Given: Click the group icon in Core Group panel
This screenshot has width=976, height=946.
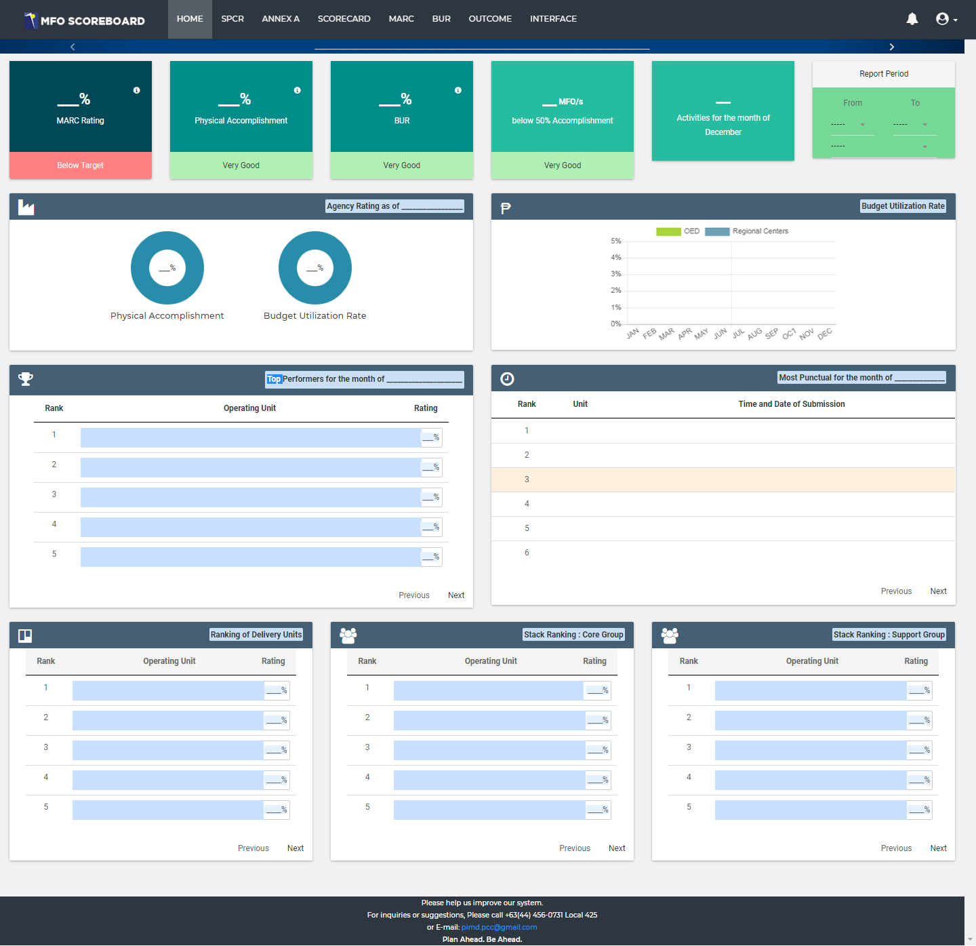Looking at the screenshot, I should pyautogui.click(x=348, y=635).
